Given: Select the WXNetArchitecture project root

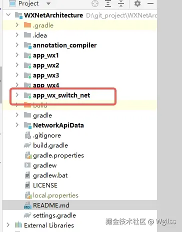Looking at the screenshot, I should click(53, 15).
